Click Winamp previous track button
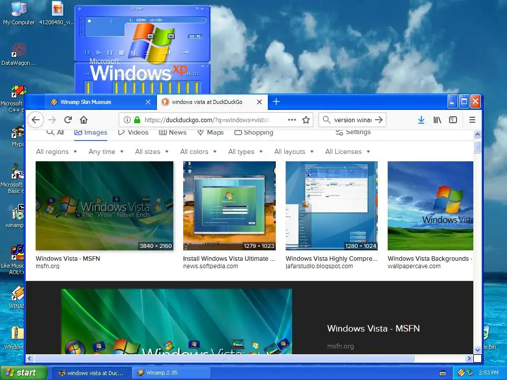The height and width of the screenshot is (380, 507). click(88, 52)
